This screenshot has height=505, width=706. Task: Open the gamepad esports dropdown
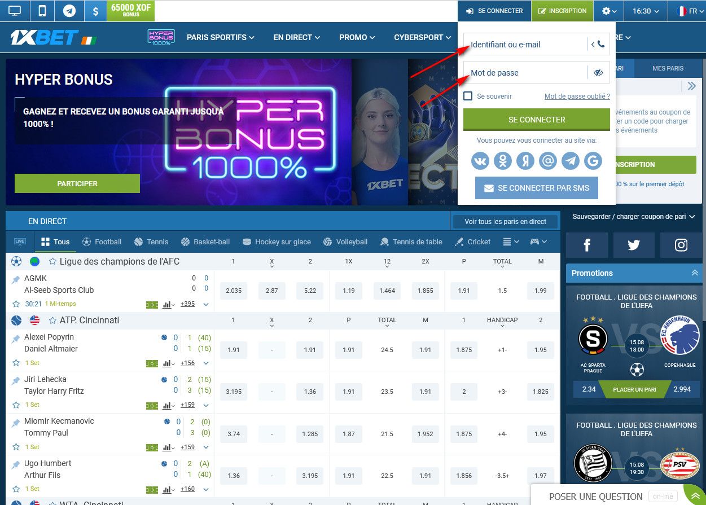click(x=538, y=241)
